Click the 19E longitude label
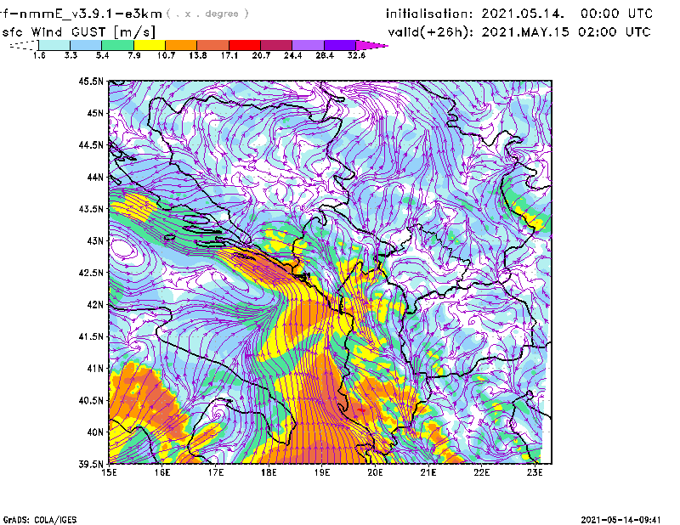This screenshot has height=525, width=680. tap(322, 472)
